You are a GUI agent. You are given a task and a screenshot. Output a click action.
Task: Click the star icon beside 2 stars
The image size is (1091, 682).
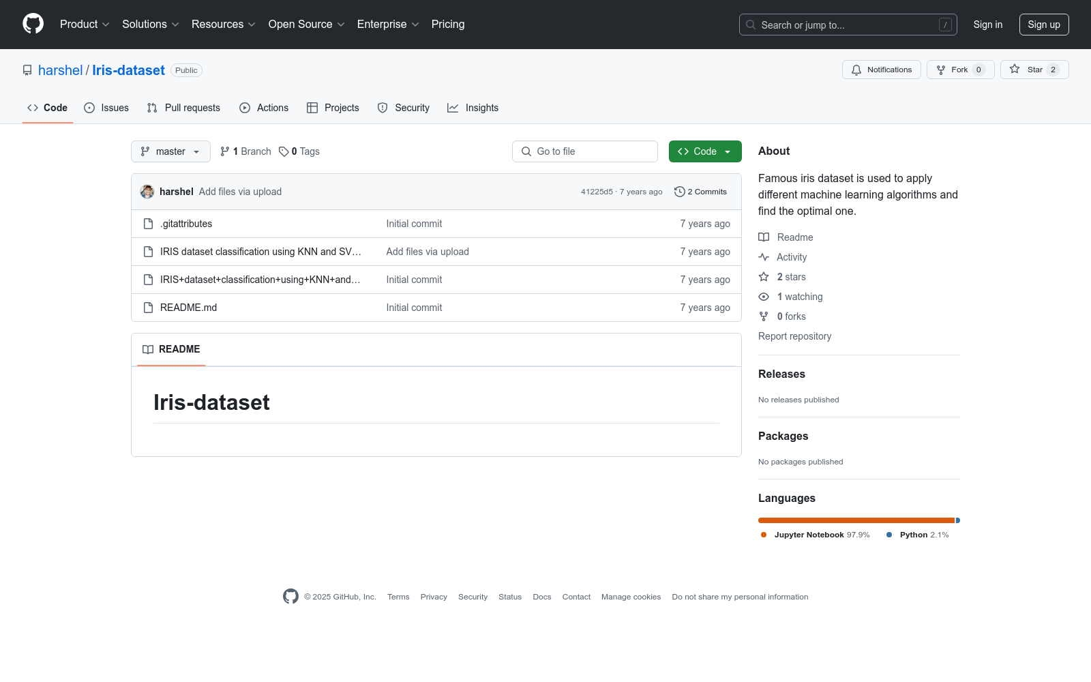click(x=764, y=277)
